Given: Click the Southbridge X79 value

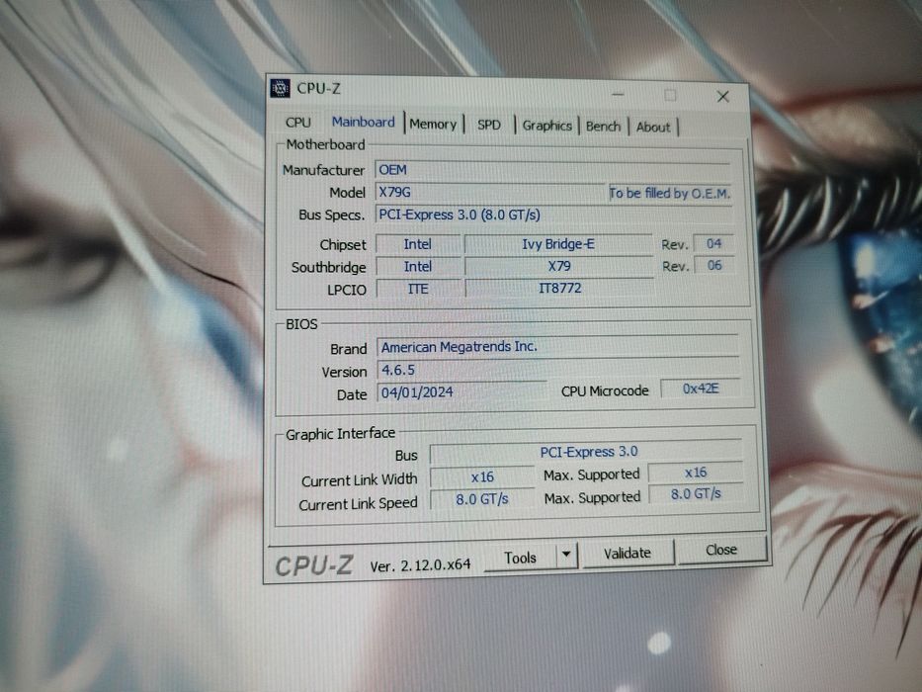Looking at the screenshot, I should point(559,266).
